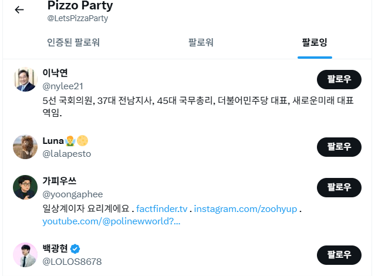The height and width of the screenshot is (276, 385).
Task: Follow 백광현 with the 팔로우 button
Action: 339,255
